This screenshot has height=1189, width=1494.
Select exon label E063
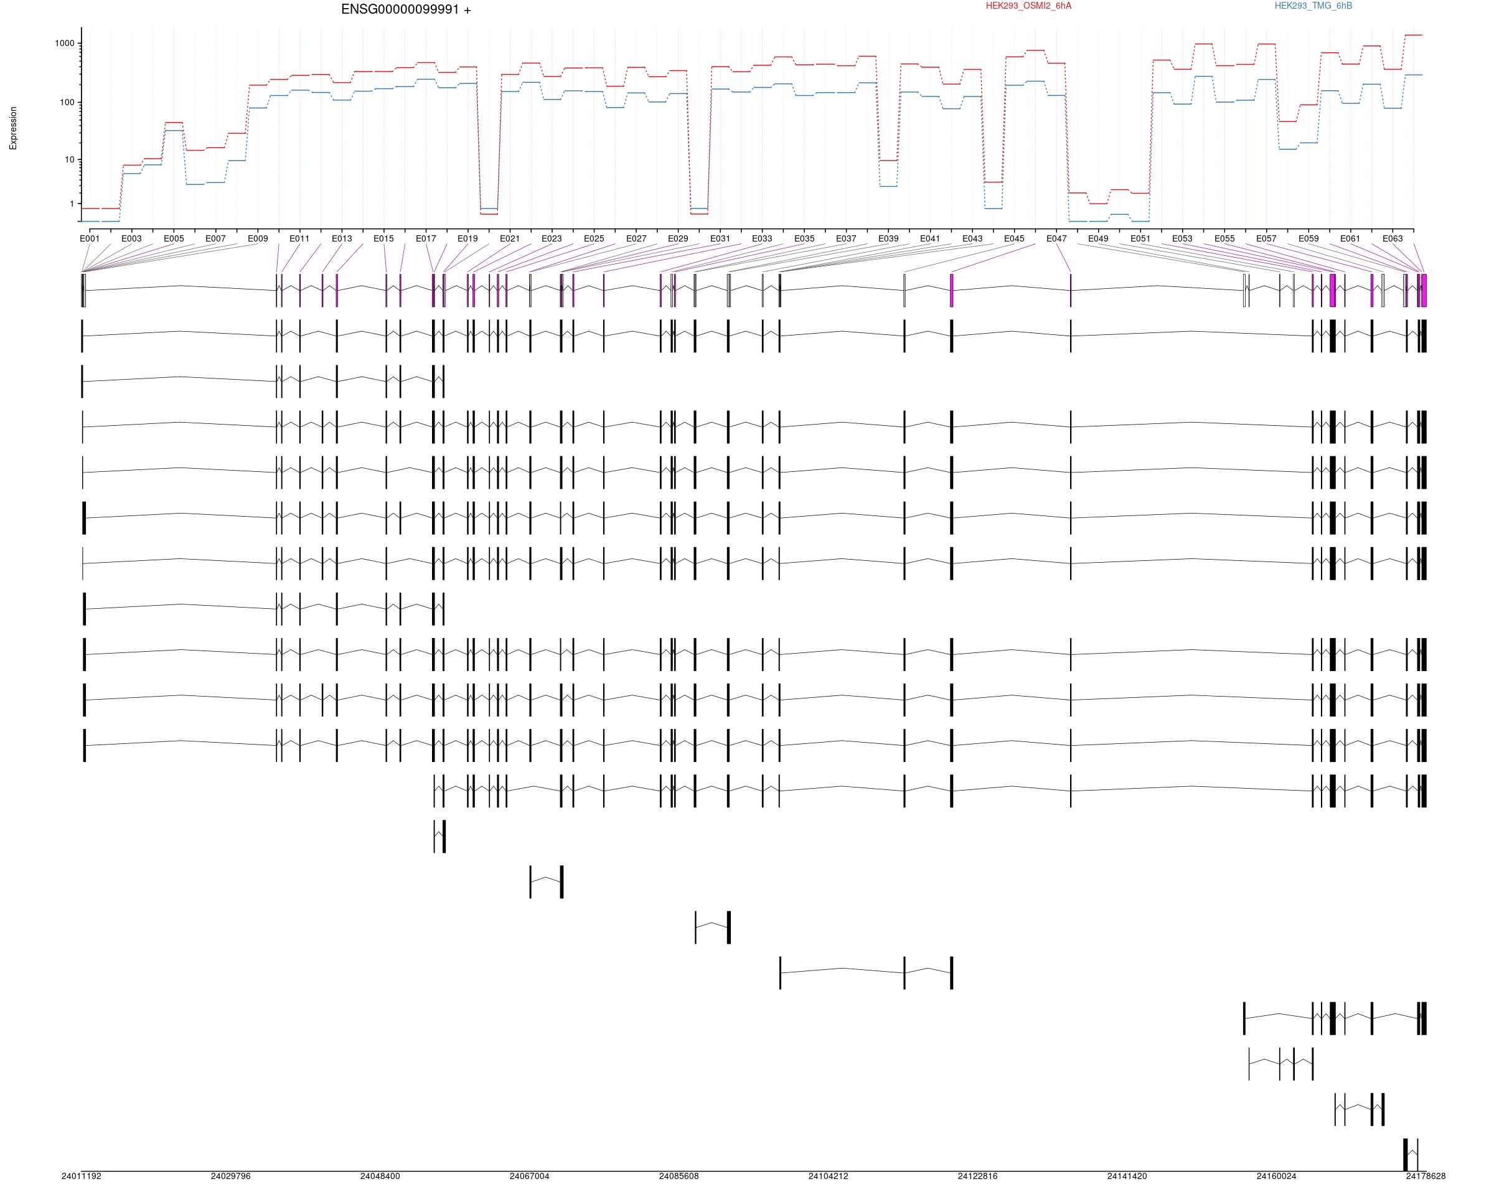pos(1393,239)
